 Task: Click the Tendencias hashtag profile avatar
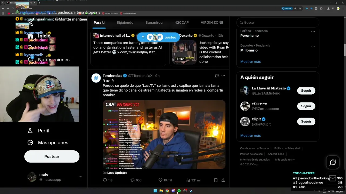pos(96,78)
